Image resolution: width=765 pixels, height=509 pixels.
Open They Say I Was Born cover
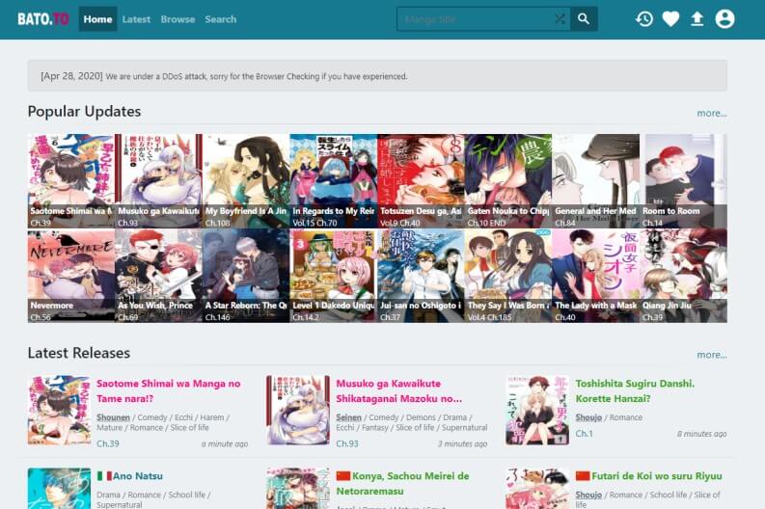pyautogui.click(x=507, y=276)
